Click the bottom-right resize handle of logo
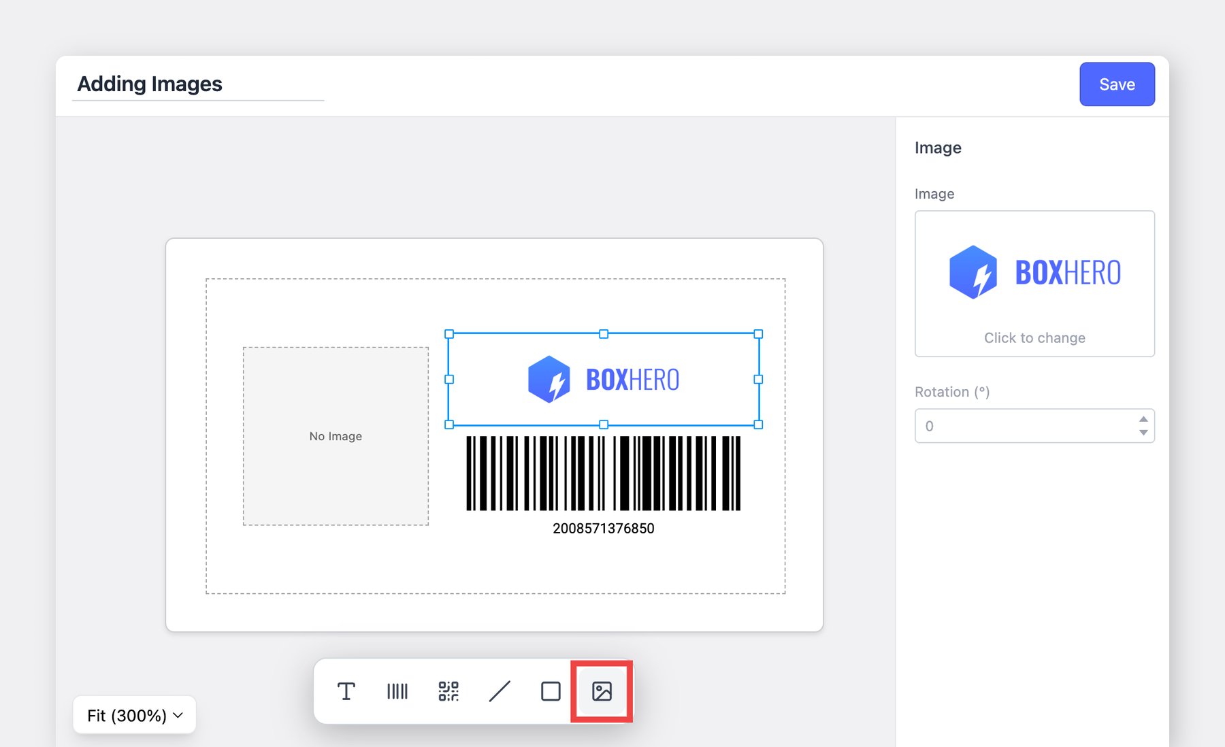This screenshot has height=747, width=1225. coord(758,425)
